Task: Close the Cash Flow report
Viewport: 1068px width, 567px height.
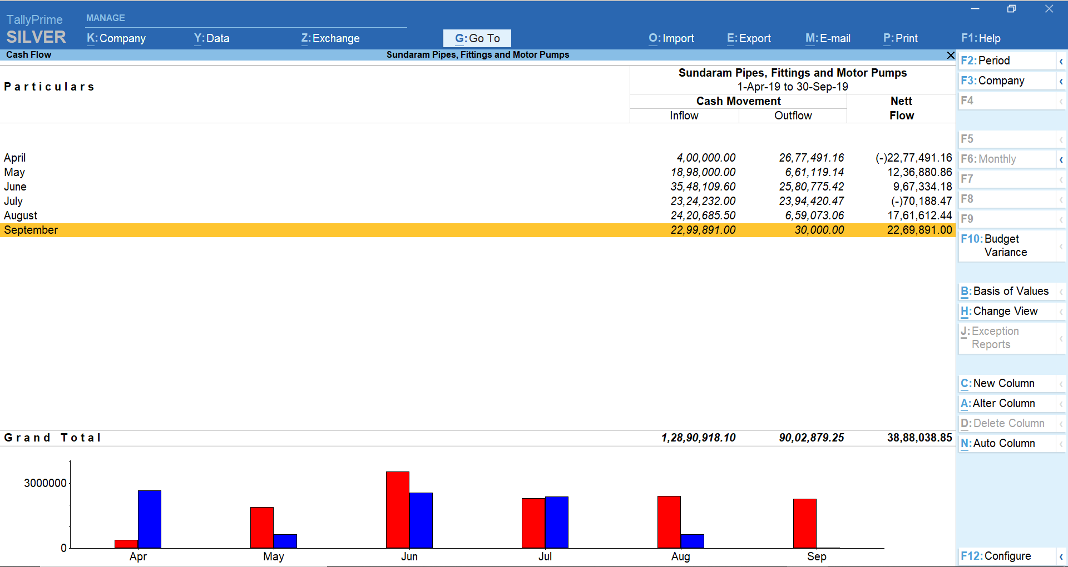Action: point(950,55)
